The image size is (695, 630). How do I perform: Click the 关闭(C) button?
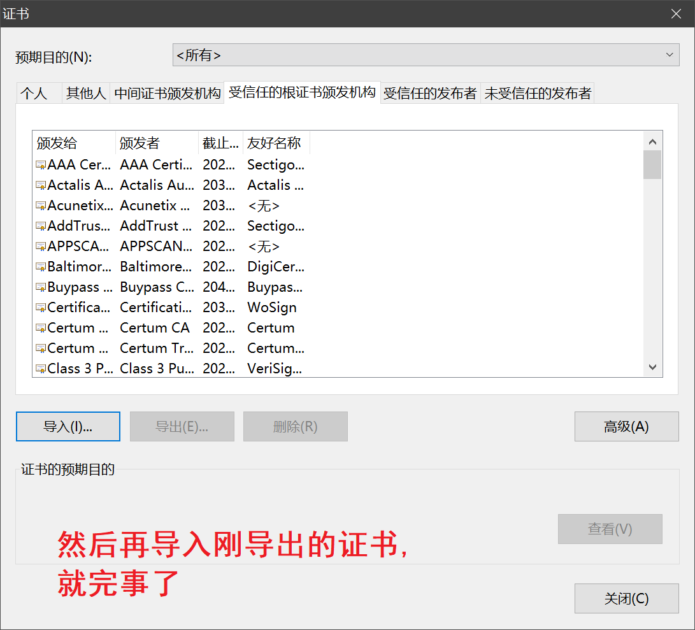pyautogui.click(x=626, y=599)
